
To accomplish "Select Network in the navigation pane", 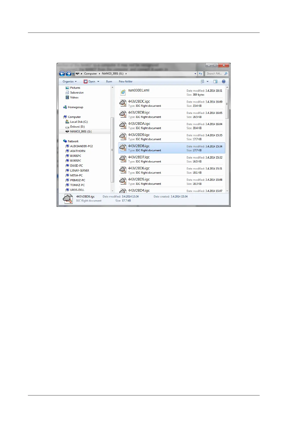I will click(x=73, y=141).
